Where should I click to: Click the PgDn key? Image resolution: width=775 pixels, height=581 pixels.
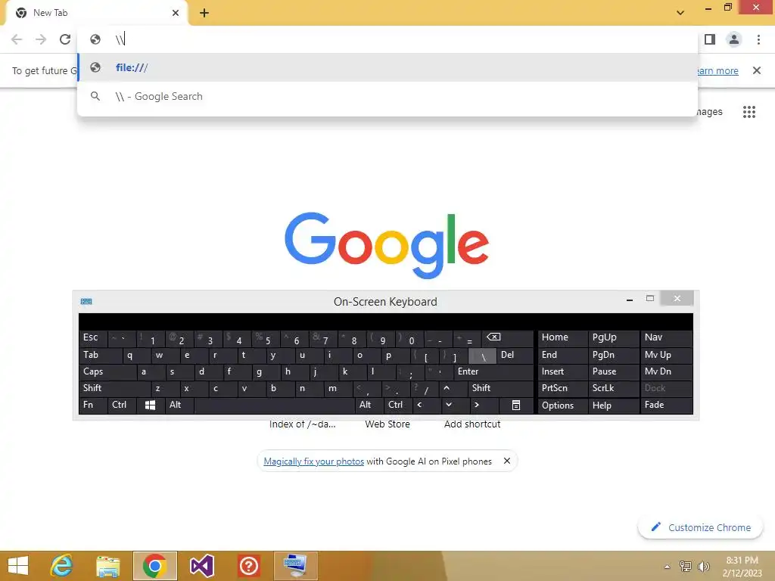tap(613, 356)
